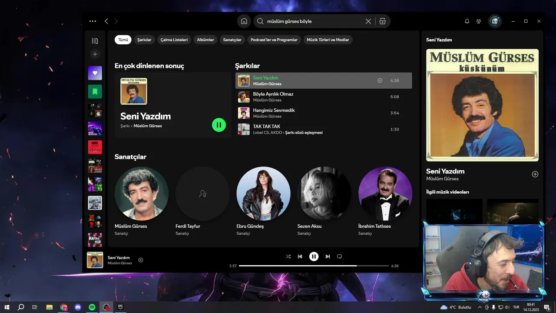
Task: Open Discord from the taskbar
Action: click(78, 307)
